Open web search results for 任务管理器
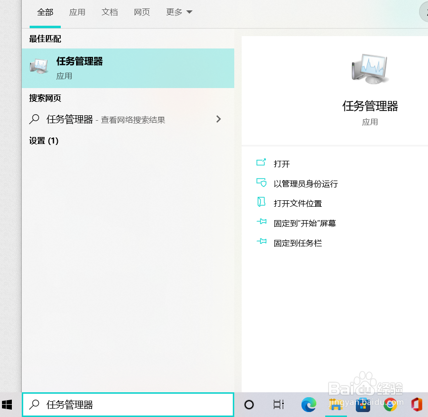428x417 pixels. (x=128, y=119)
